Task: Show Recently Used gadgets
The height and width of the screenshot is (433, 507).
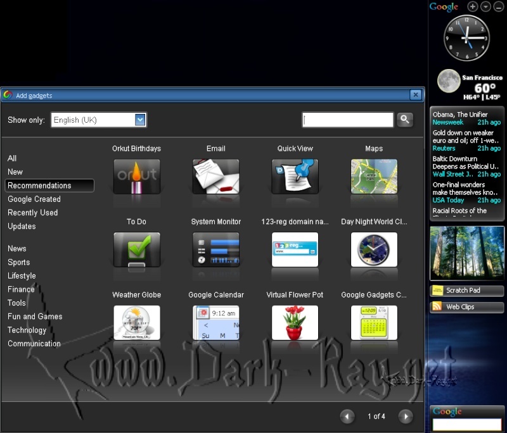Action: point(33,213)
